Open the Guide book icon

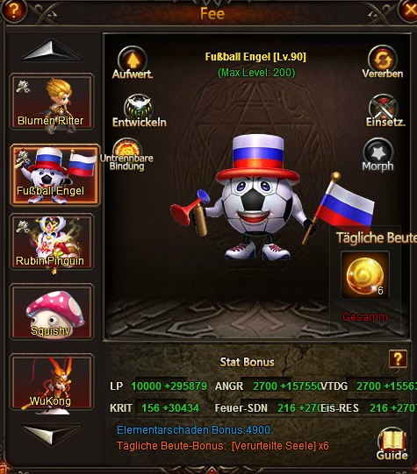tap(392, 443)
